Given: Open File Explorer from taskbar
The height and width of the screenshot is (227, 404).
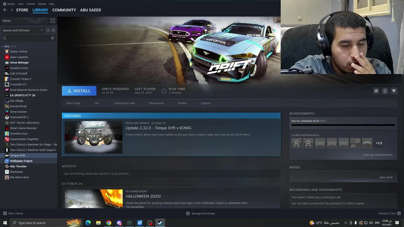Looking at the screenshot, I should 98,223.
